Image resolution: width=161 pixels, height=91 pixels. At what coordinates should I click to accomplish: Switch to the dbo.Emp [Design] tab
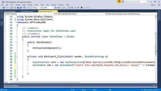pyautogui.click(x=10, y=11)
